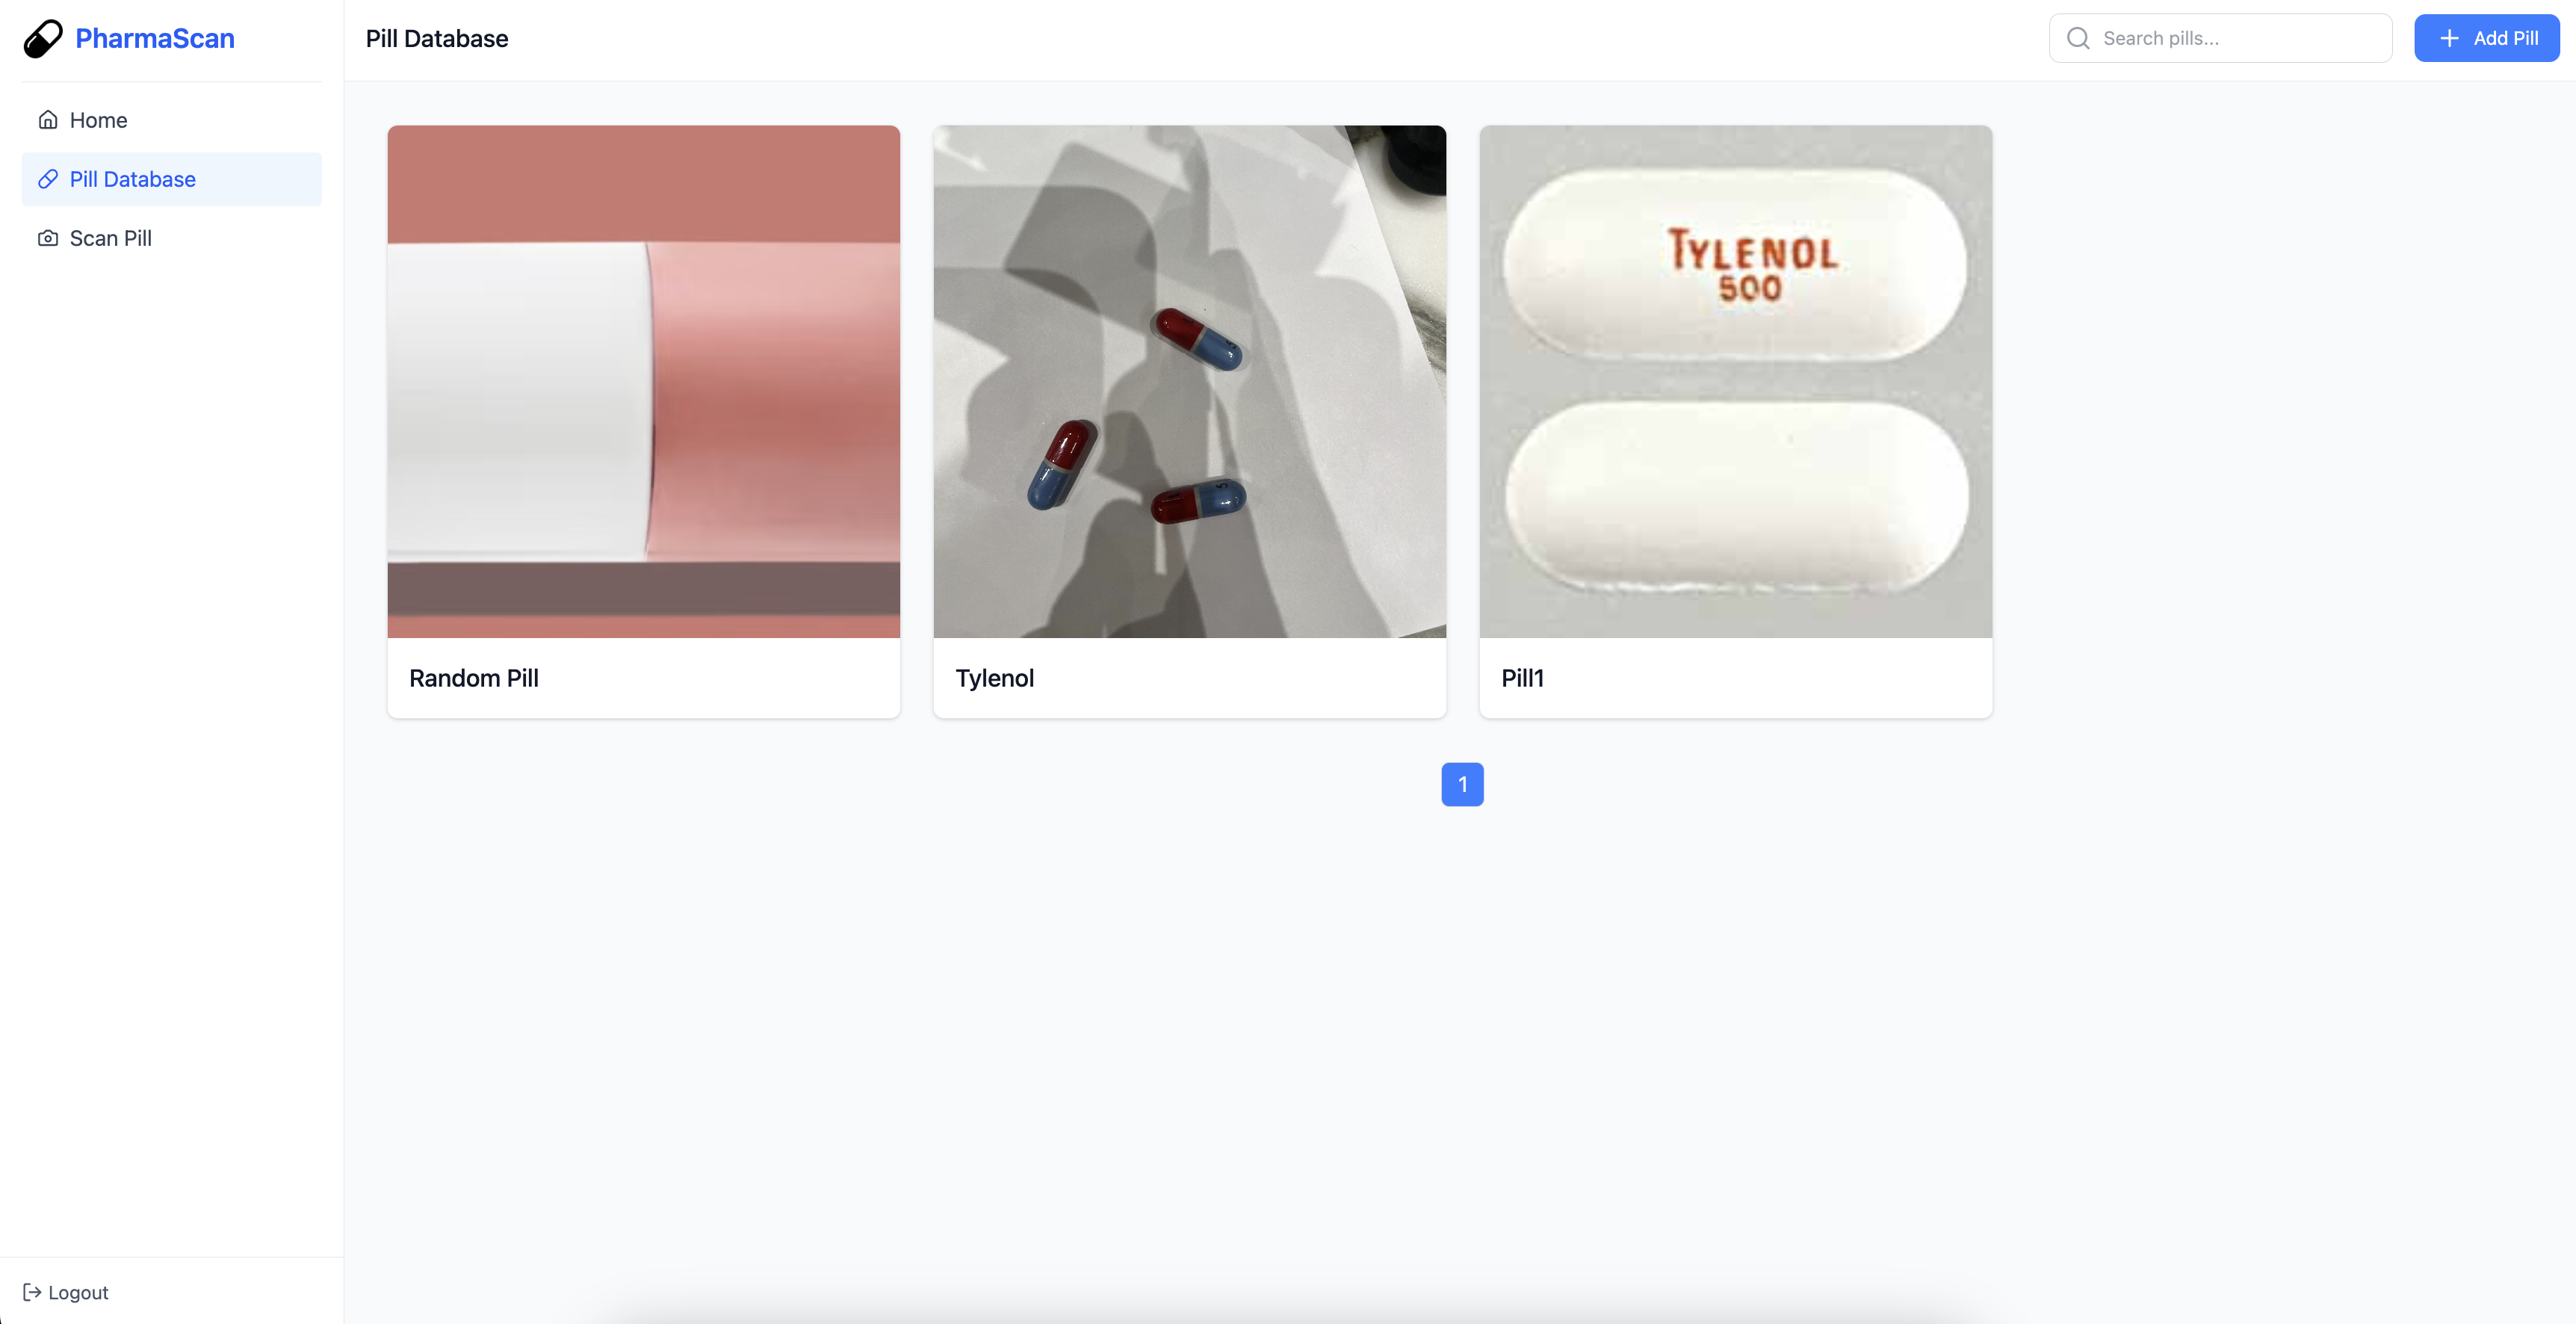The width and height of the screenshot is (2576, 1324).
Task: Open the Tylenol capsules photo thumbnail
Action: click(x=1189, y=381)
